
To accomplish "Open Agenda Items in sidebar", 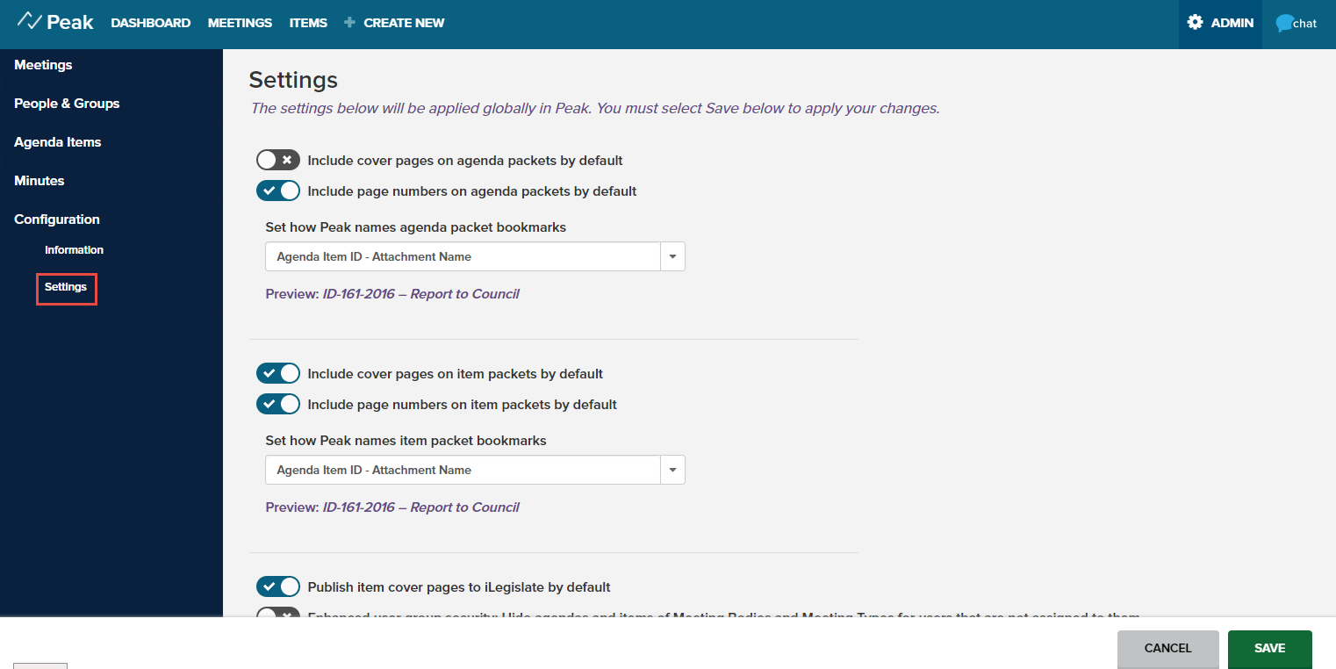I will click(x=58, y=142).
